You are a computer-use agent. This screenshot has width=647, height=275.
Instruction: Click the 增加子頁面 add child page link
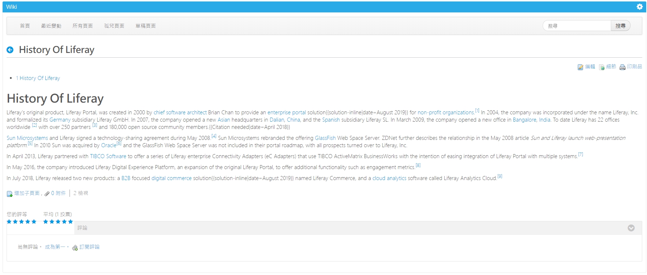tap(27, 193)
